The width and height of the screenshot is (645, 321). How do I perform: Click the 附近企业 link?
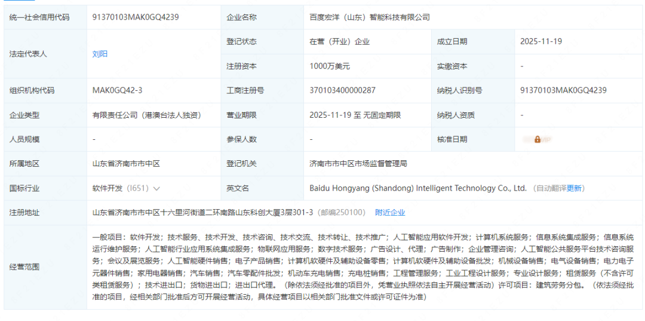click(x=390, y=212)
